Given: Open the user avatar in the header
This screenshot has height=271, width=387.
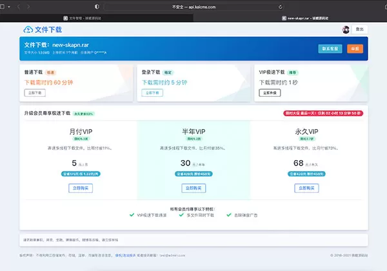Looking at the screenshot, I should pyautogui.click(x=346, y=30).
